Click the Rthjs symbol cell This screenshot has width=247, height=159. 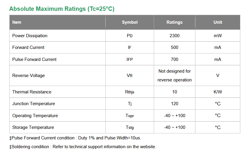click(x=130, y=92)
